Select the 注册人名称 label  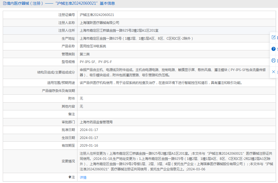(x=67, y=23)
